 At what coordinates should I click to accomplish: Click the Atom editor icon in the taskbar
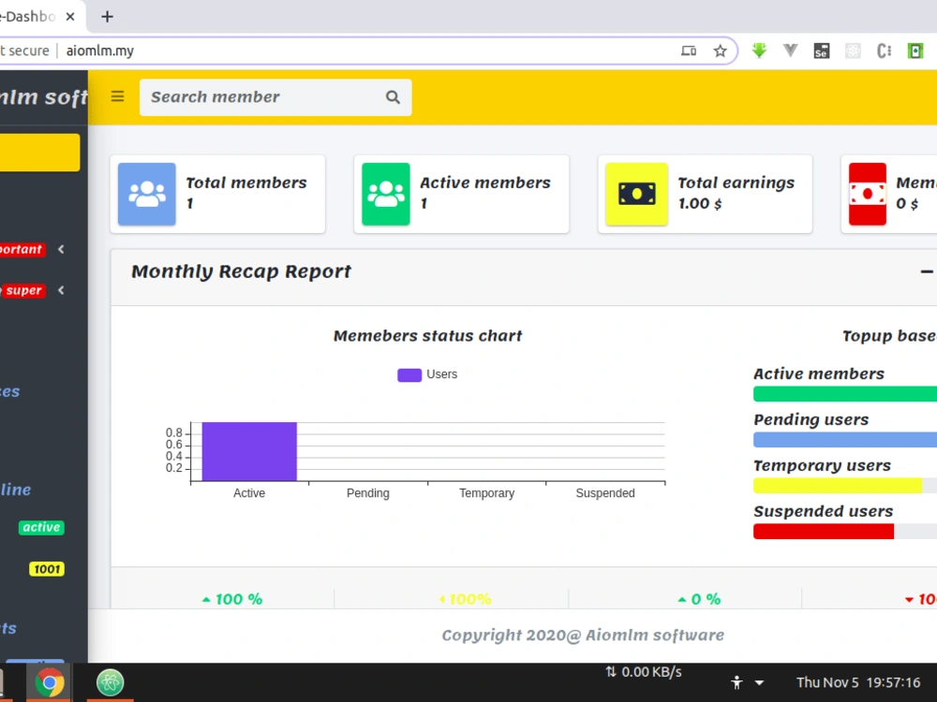pos(110,681)
